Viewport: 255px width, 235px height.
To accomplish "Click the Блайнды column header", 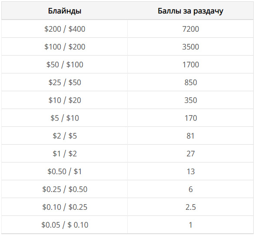I will pos(65,11).
